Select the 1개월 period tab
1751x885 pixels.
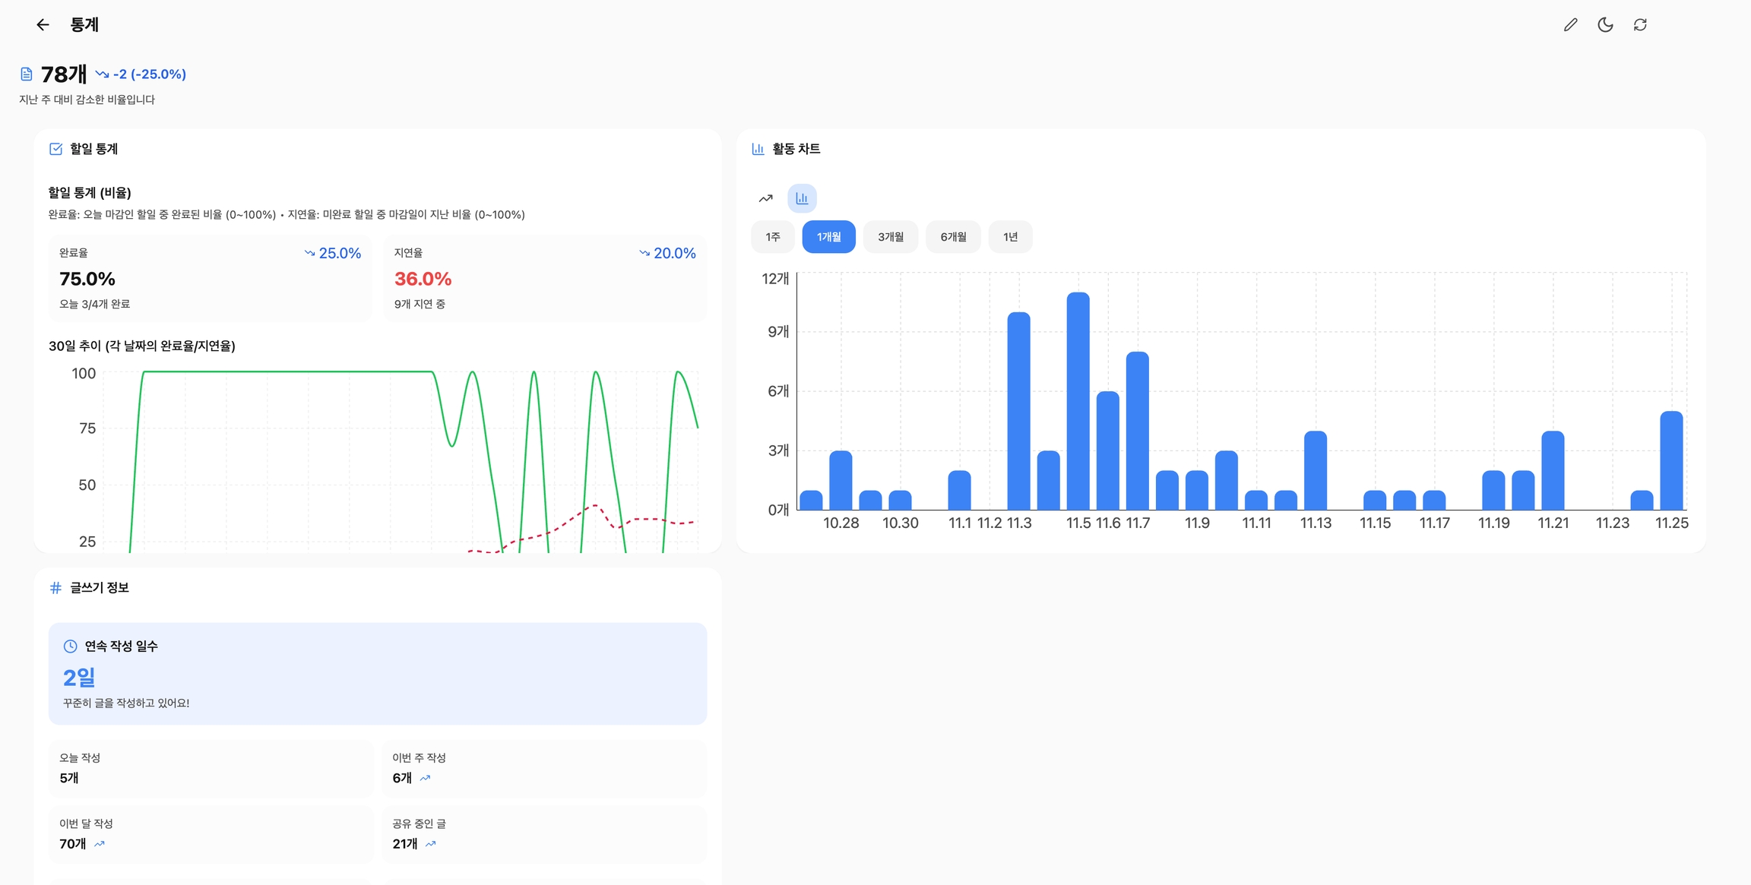[x=828, y=237]
